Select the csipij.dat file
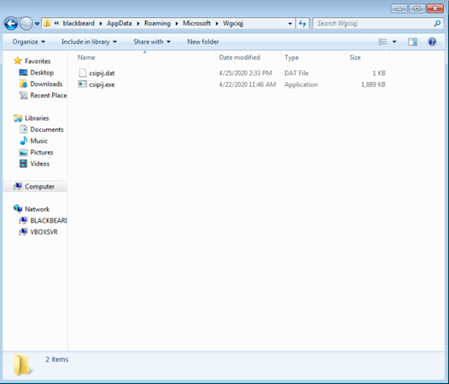The width and height of the screenshot is (449, 384). coord(101,73)
